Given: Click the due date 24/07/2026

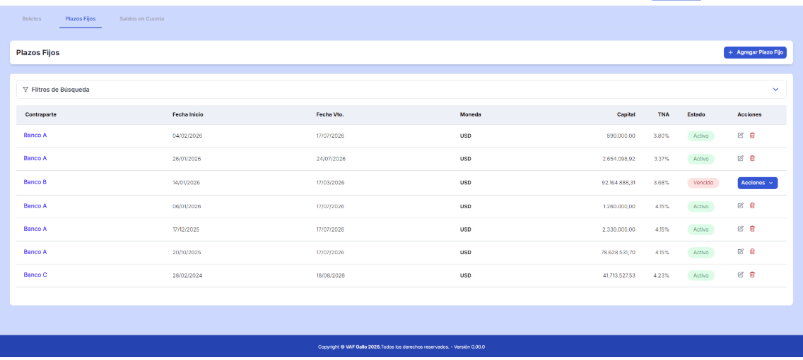Looking at the screenshot, I should (331, 159).
